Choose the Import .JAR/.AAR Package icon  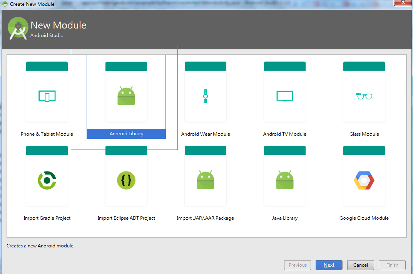click(206, 180)
